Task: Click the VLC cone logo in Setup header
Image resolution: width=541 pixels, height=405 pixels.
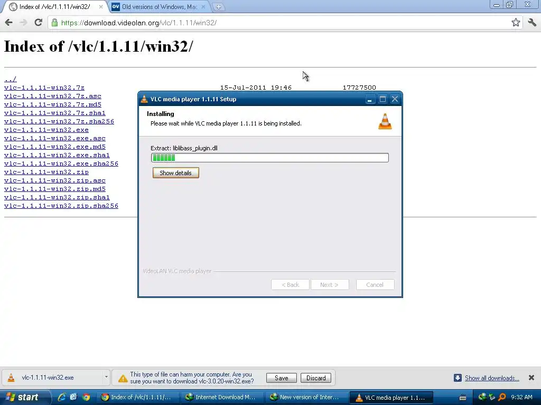Action: coord(385,121)
